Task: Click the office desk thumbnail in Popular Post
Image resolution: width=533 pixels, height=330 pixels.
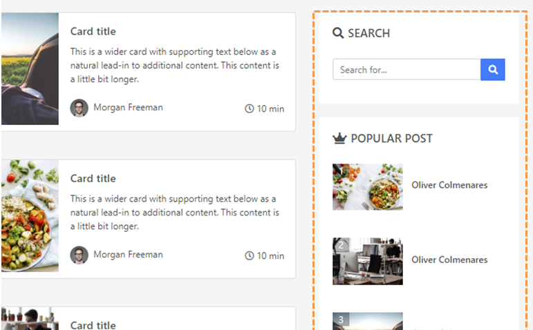Action: 368,262
